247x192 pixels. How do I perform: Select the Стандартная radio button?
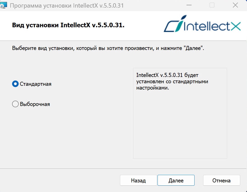pos(15,84)
